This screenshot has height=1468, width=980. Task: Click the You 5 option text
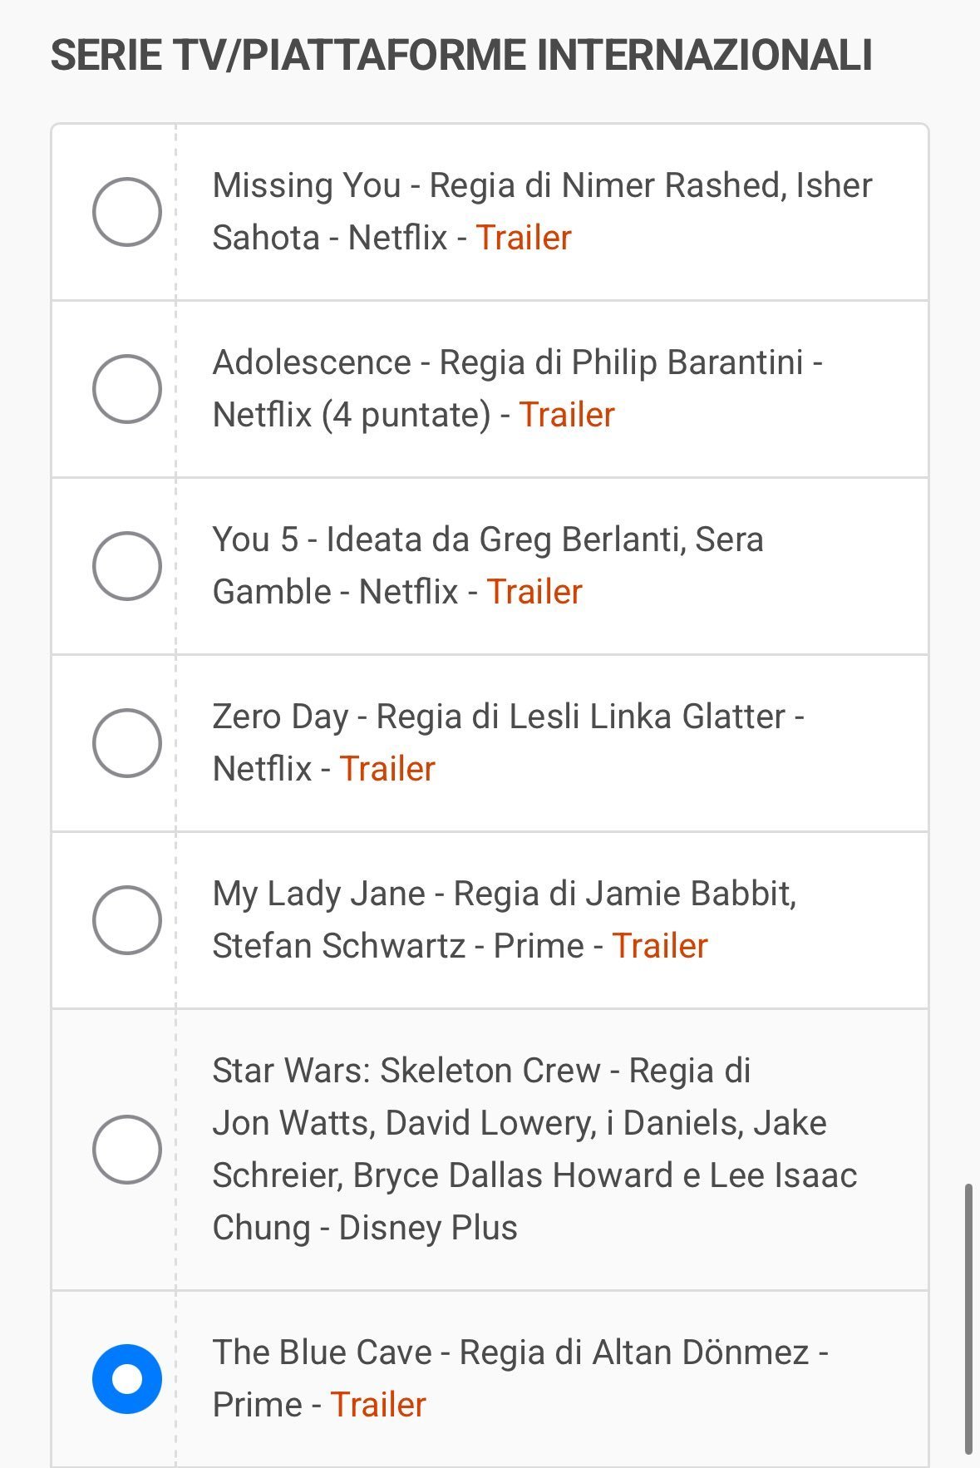click(487, 540)
